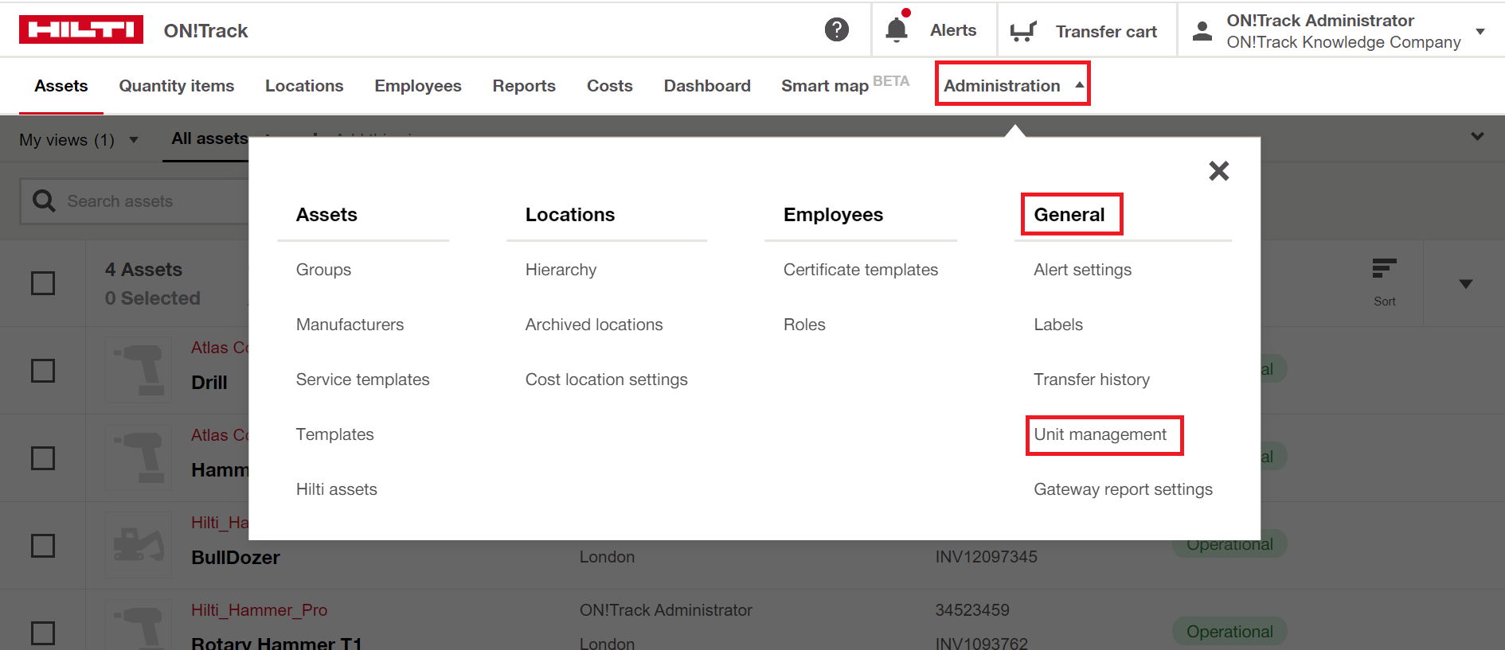Open the Employees tab
The image size is (1505, 650).
click(418, 86)
